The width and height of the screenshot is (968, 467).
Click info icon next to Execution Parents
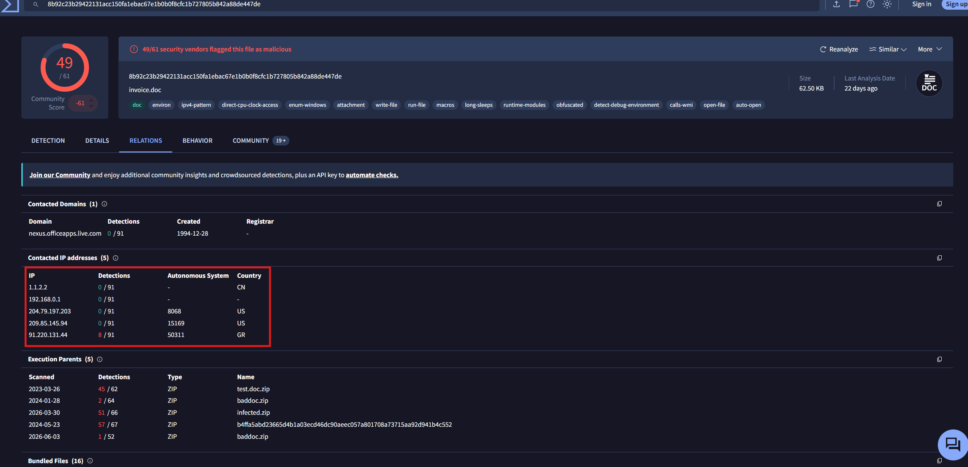click(100, 359)
